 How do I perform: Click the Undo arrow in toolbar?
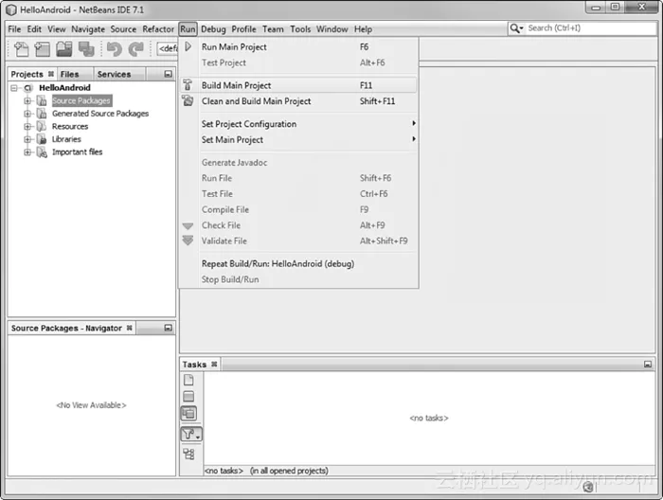pos(114,48)
